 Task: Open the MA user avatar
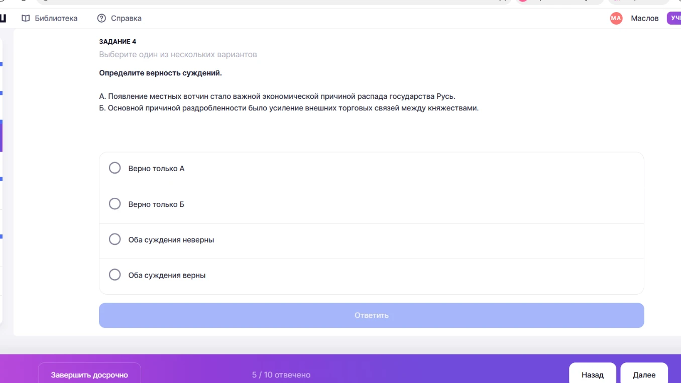pos(616,18)
